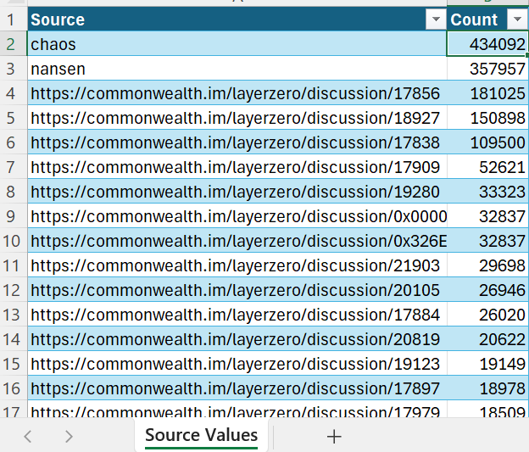Screen dimensions: 529x452
Task: Select the count cell 181025
Action: pos(487,93)
